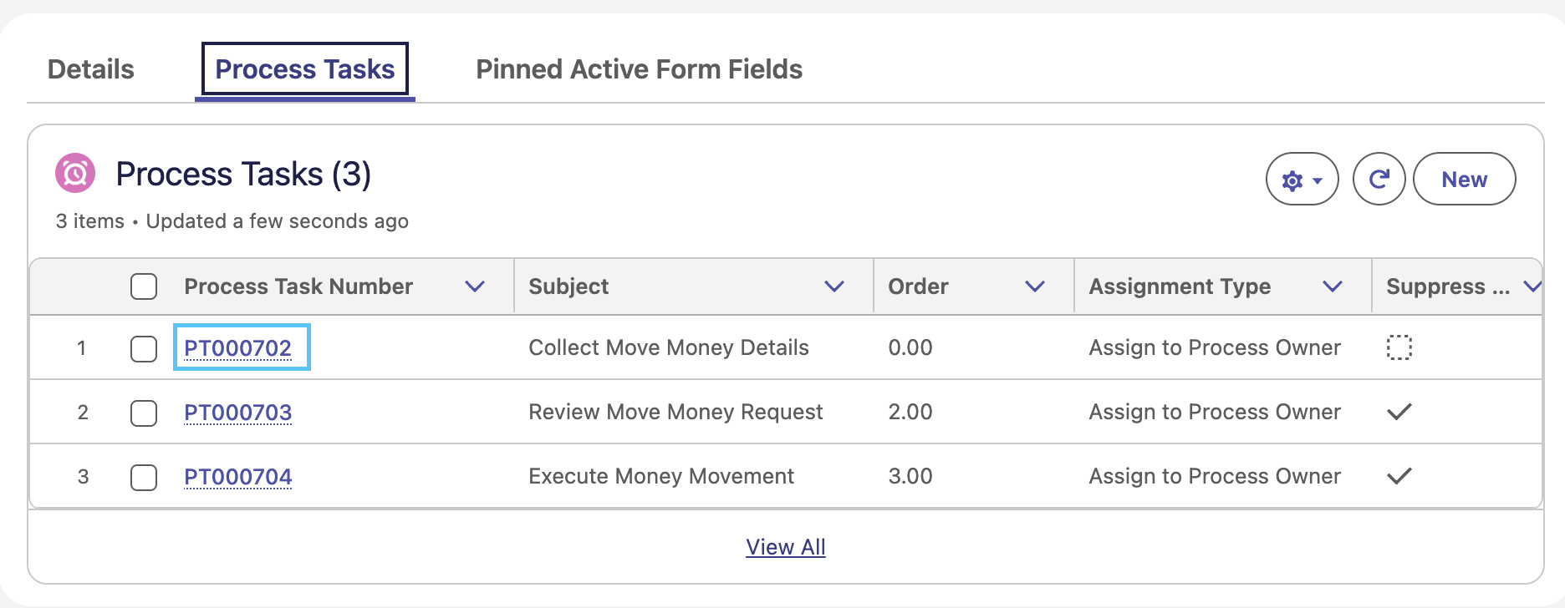Click the New button
This screenshot has height=608, width=1565.
(x=1464, y=180)
